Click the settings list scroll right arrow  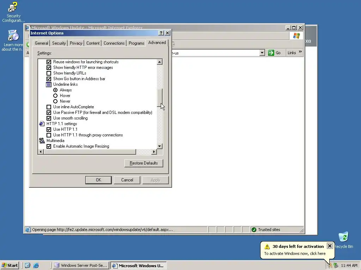pos(154,152)
